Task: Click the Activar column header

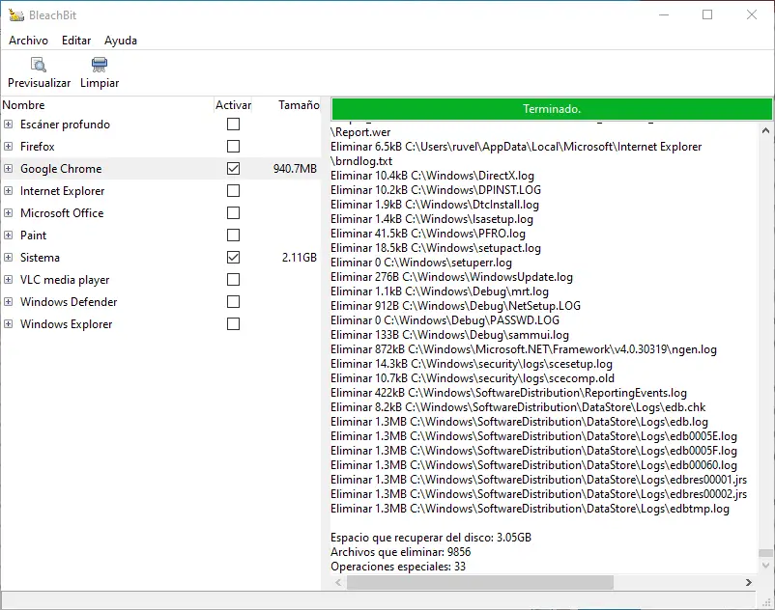Action: coord(233,105)
